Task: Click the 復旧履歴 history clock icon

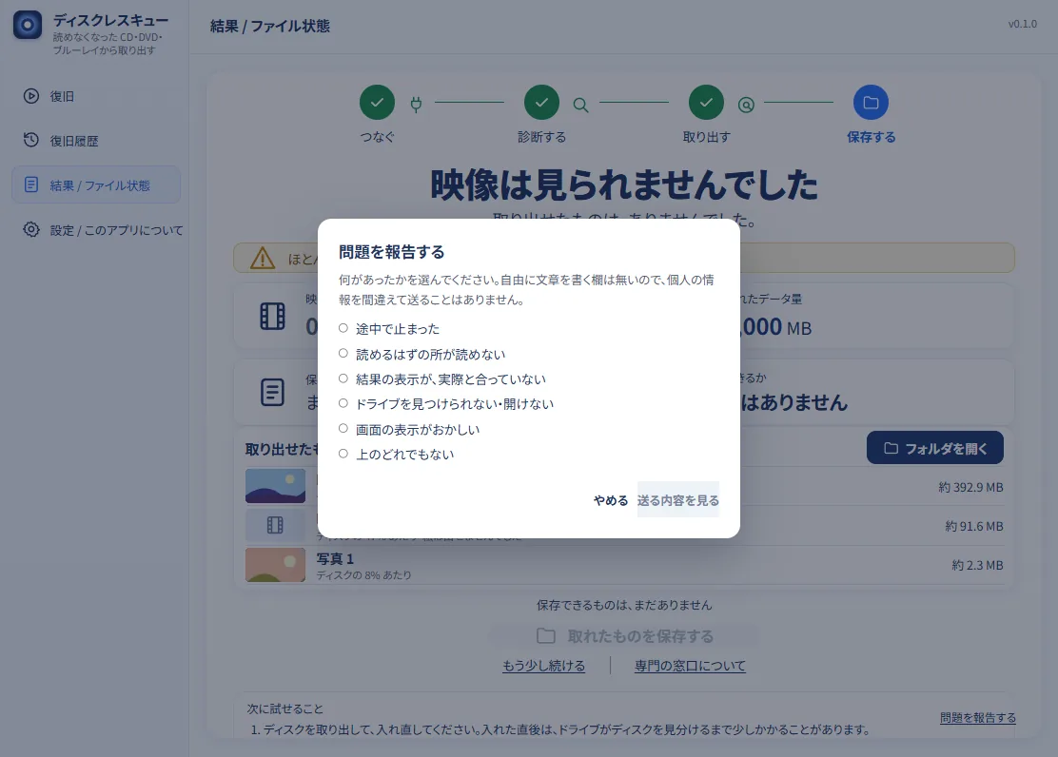Action: click(x=31, y=141)
